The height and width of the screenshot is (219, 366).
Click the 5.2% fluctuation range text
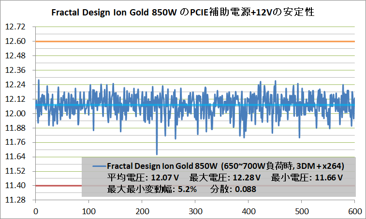152,189
